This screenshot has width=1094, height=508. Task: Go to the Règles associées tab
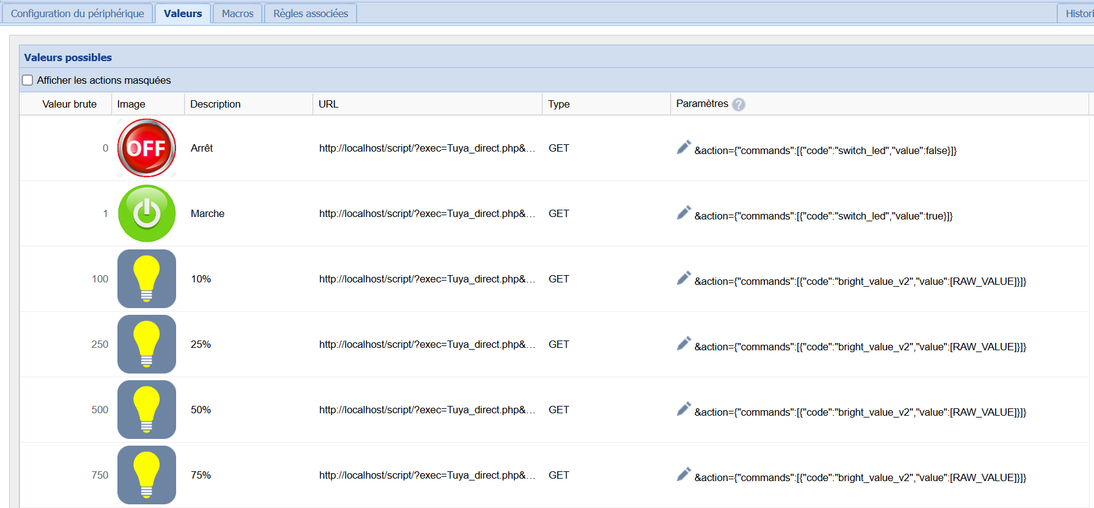tap(310, 13)
